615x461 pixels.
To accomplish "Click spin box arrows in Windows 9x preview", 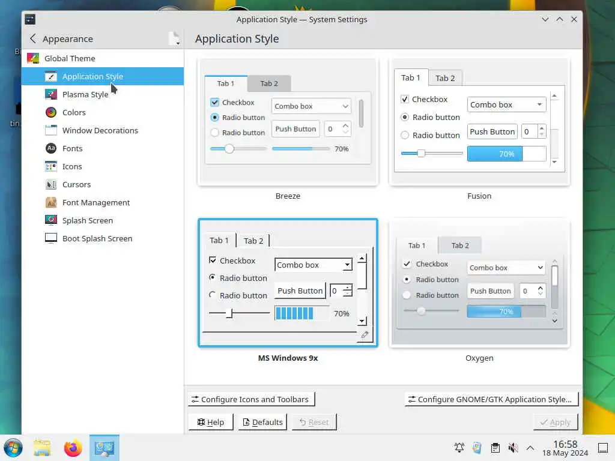I will pos(348,291).
